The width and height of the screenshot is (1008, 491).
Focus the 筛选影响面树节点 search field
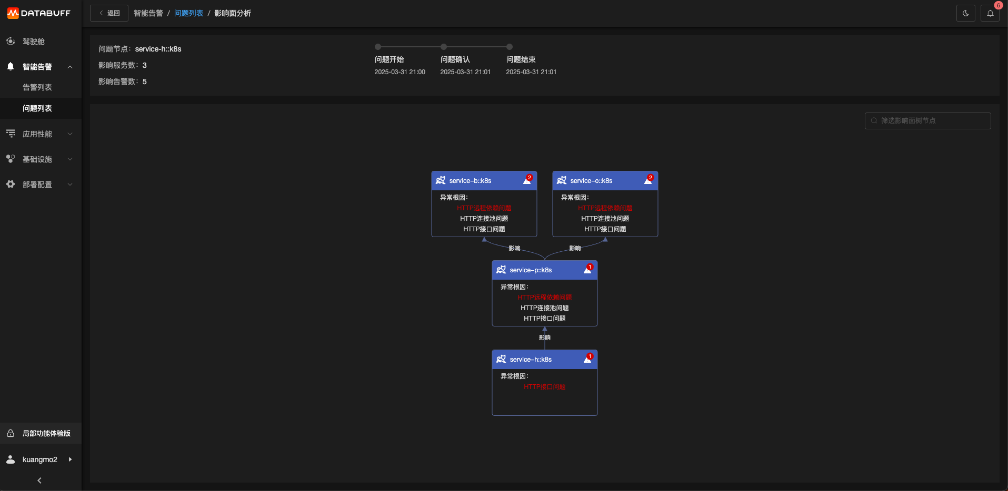[x=927, y=121]
